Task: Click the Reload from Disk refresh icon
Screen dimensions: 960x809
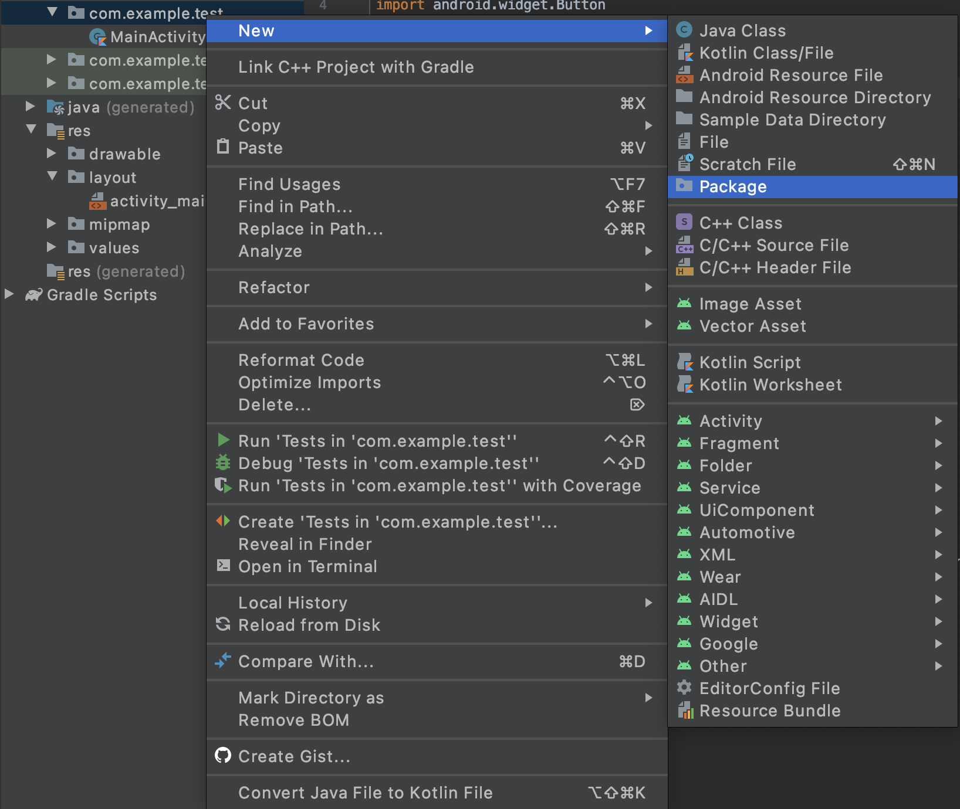Action: [223, 624]
